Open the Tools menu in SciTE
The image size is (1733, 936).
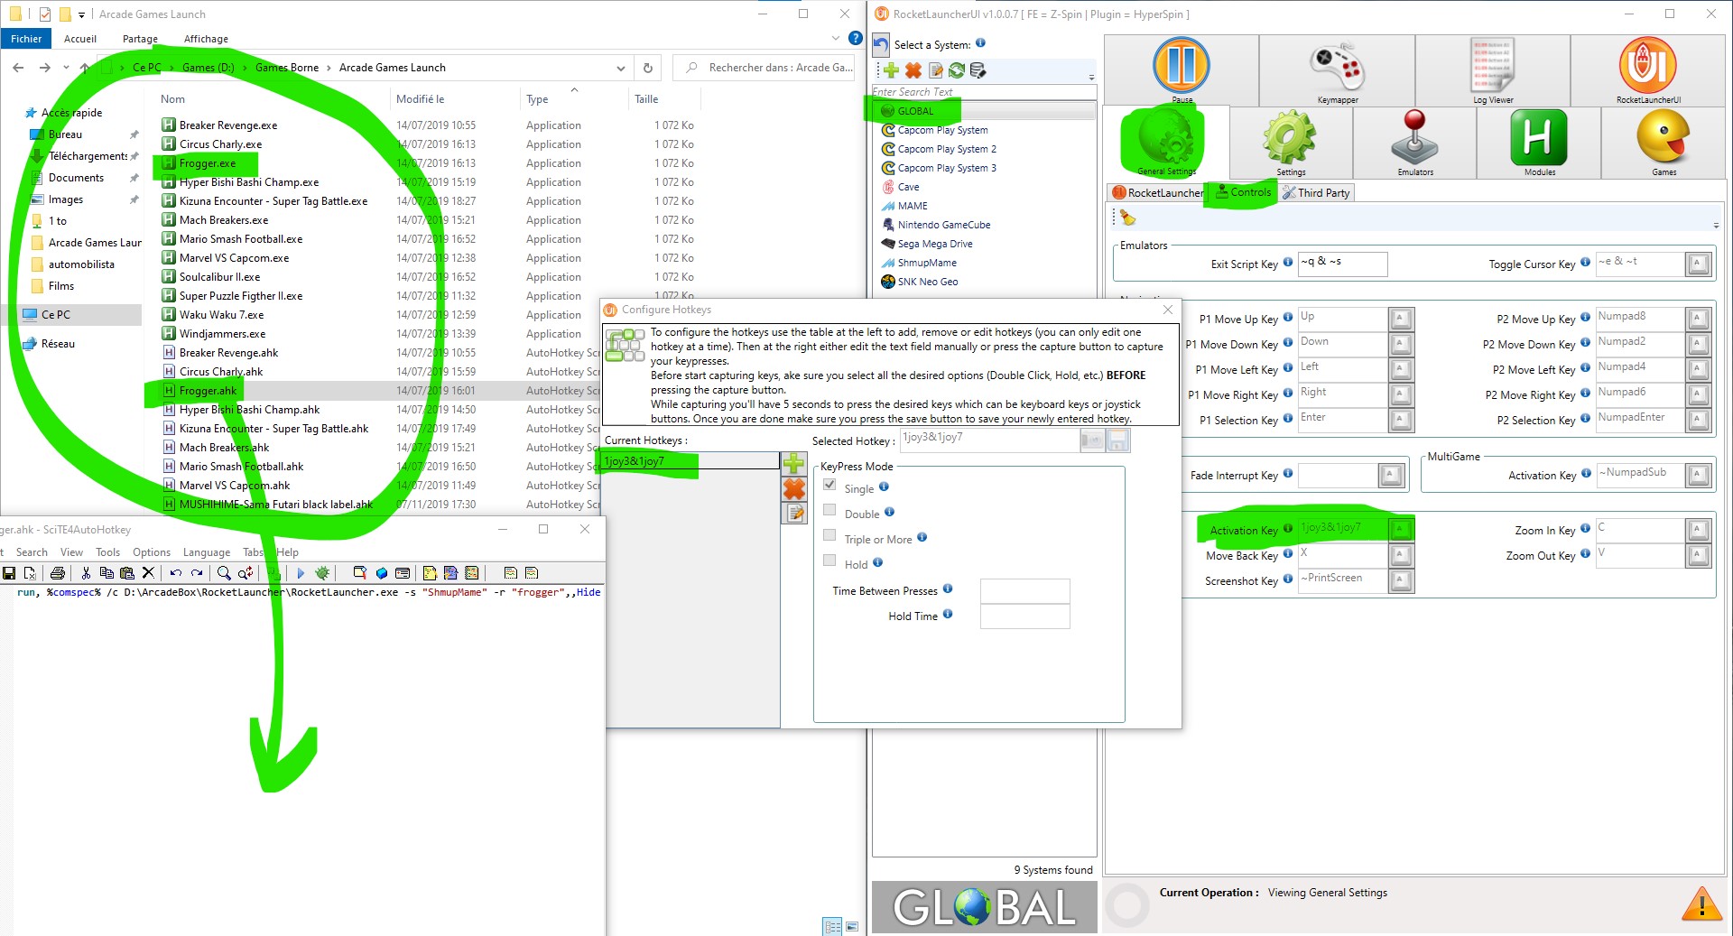click(x=107, y=552)
